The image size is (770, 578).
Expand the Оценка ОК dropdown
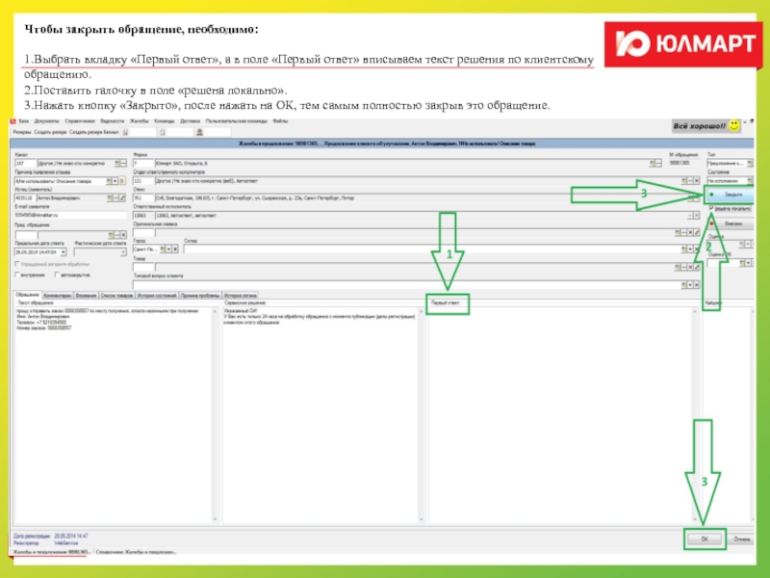click(748, 263)
